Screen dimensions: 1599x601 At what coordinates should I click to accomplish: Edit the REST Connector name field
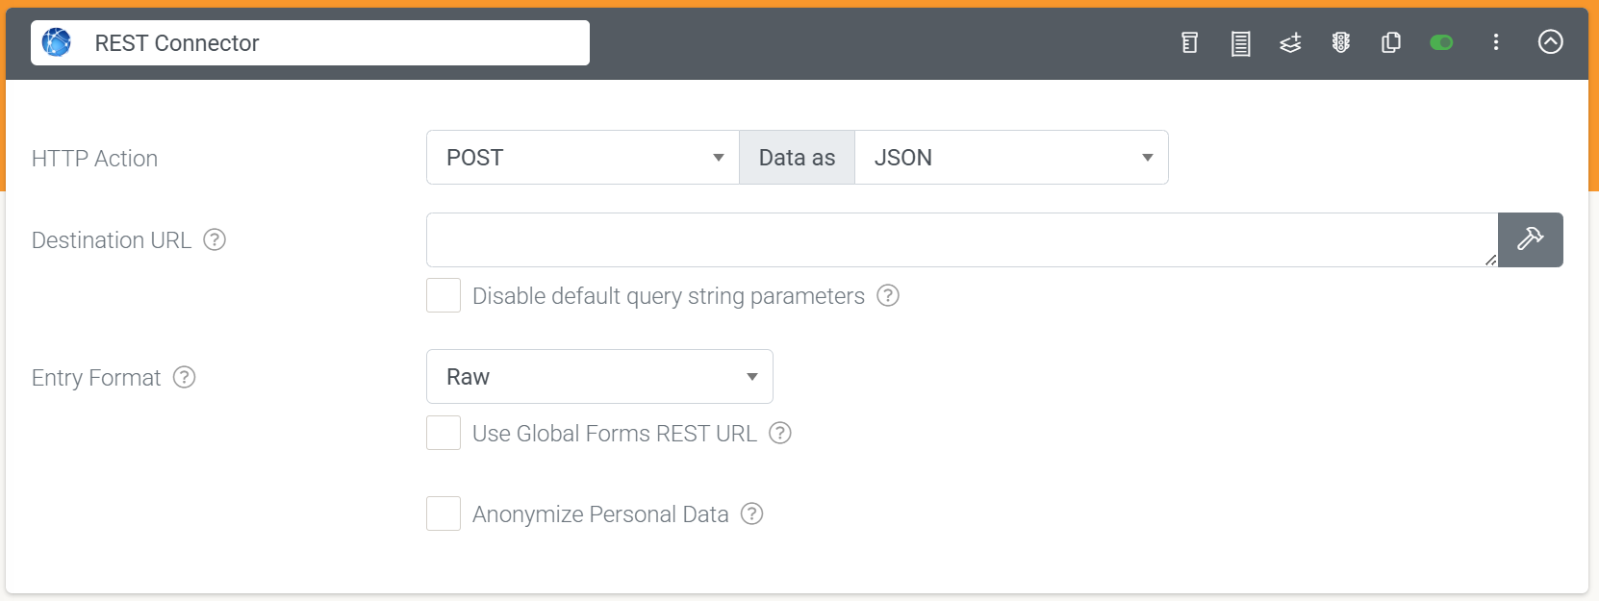click(x=310, y=43)
